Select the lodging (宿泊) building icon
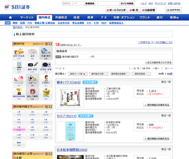The width and height of the screenshot is (189, 159). (x=19, y=67)
